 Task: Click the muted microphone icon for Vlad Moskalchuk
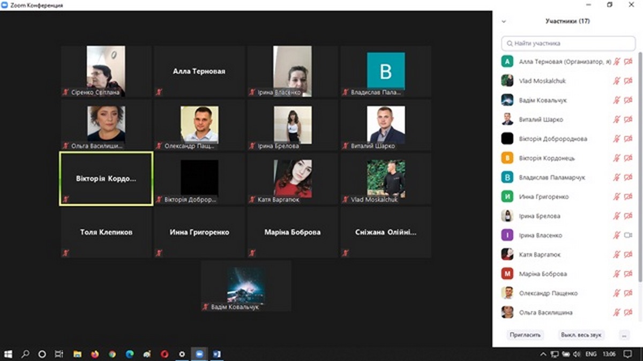tap(617, 81)
